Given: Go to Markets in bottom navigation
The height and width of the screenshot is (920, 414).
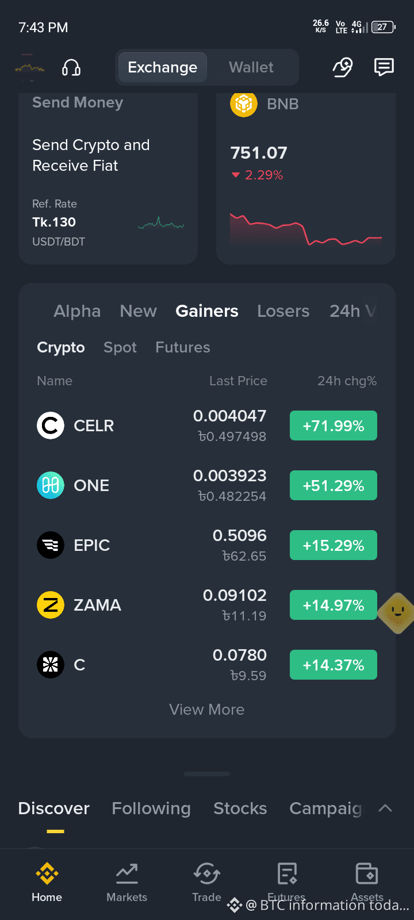Looking at the screenshot, I should point(126,883).
